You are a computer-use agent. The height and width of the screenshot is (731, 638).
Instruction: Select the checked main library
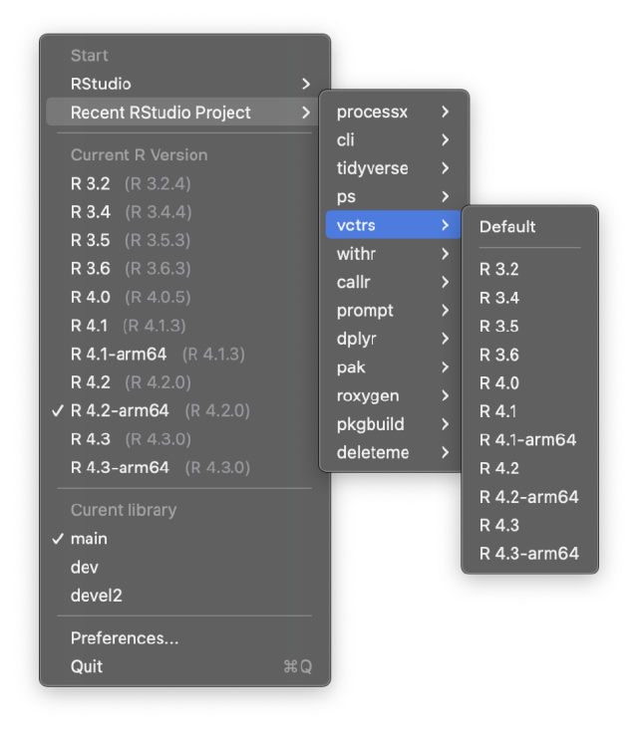89,539
